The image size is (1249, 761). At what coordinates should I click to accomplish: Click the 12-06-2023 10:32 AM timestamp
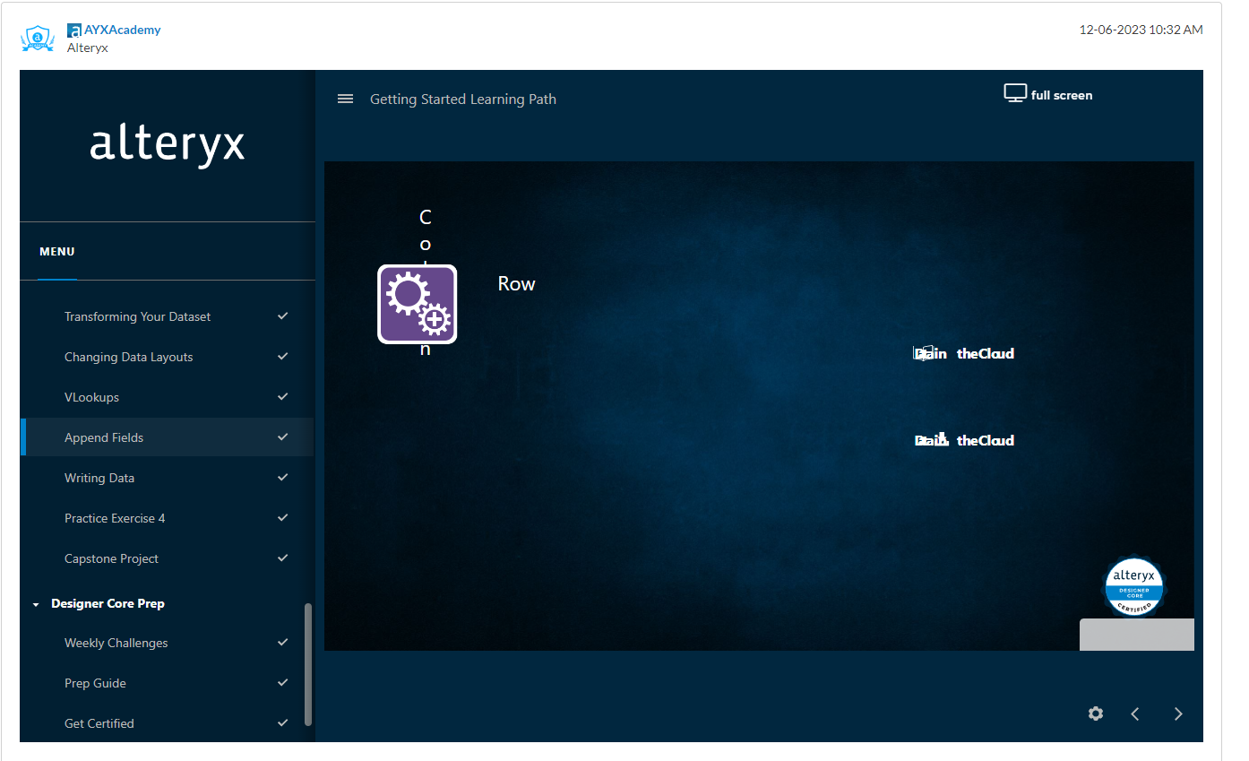(1141, 30)
